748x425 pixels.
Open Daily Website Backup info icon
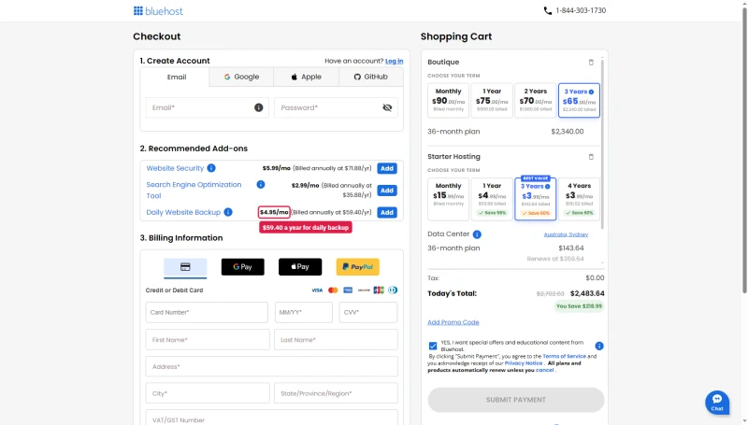228,212
